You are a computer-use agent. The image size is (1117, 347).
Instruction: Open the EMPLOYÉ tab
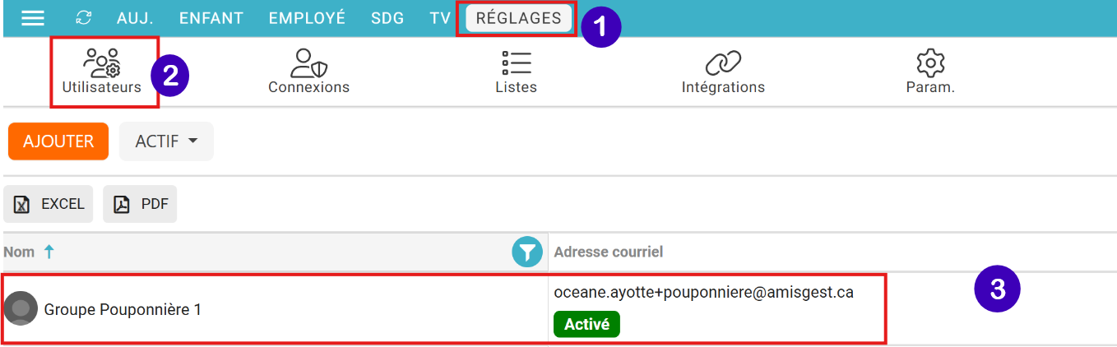(x=307, y=18)
